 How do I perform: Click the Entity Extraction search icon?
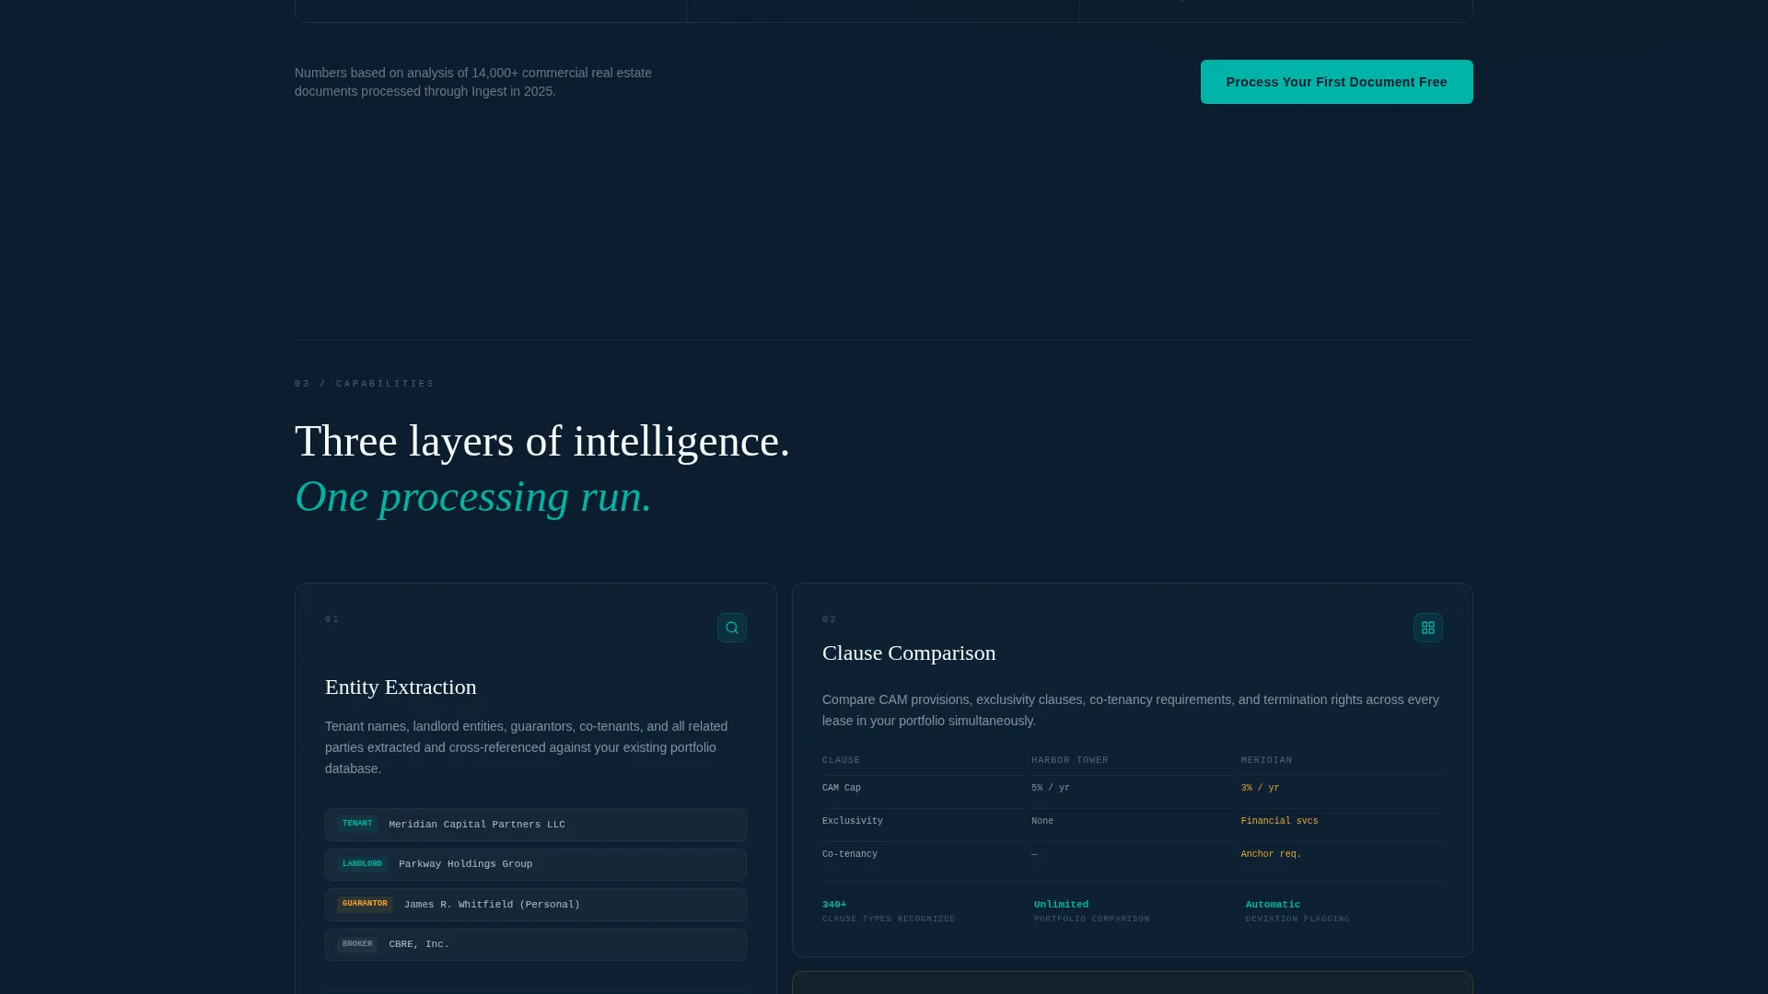pyautogui.click(x=732, y=628)
